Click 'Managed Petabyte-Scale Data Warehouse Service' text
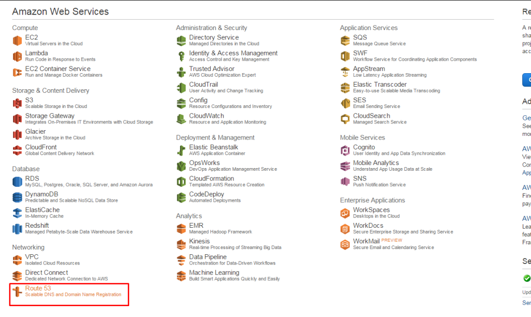Screen dimensions: 531x317 pyautogui.click(x=79, y=232)
